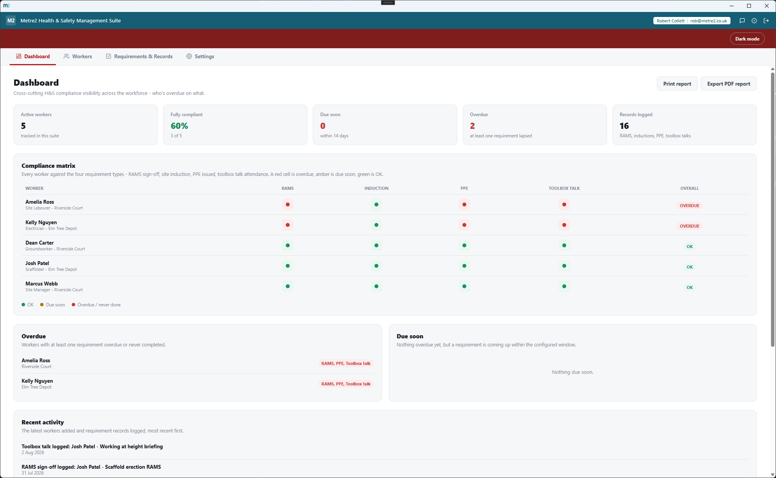Click the Records logged summary card
776x478 pixels.
pyautogui.click(x=684, y=125)
